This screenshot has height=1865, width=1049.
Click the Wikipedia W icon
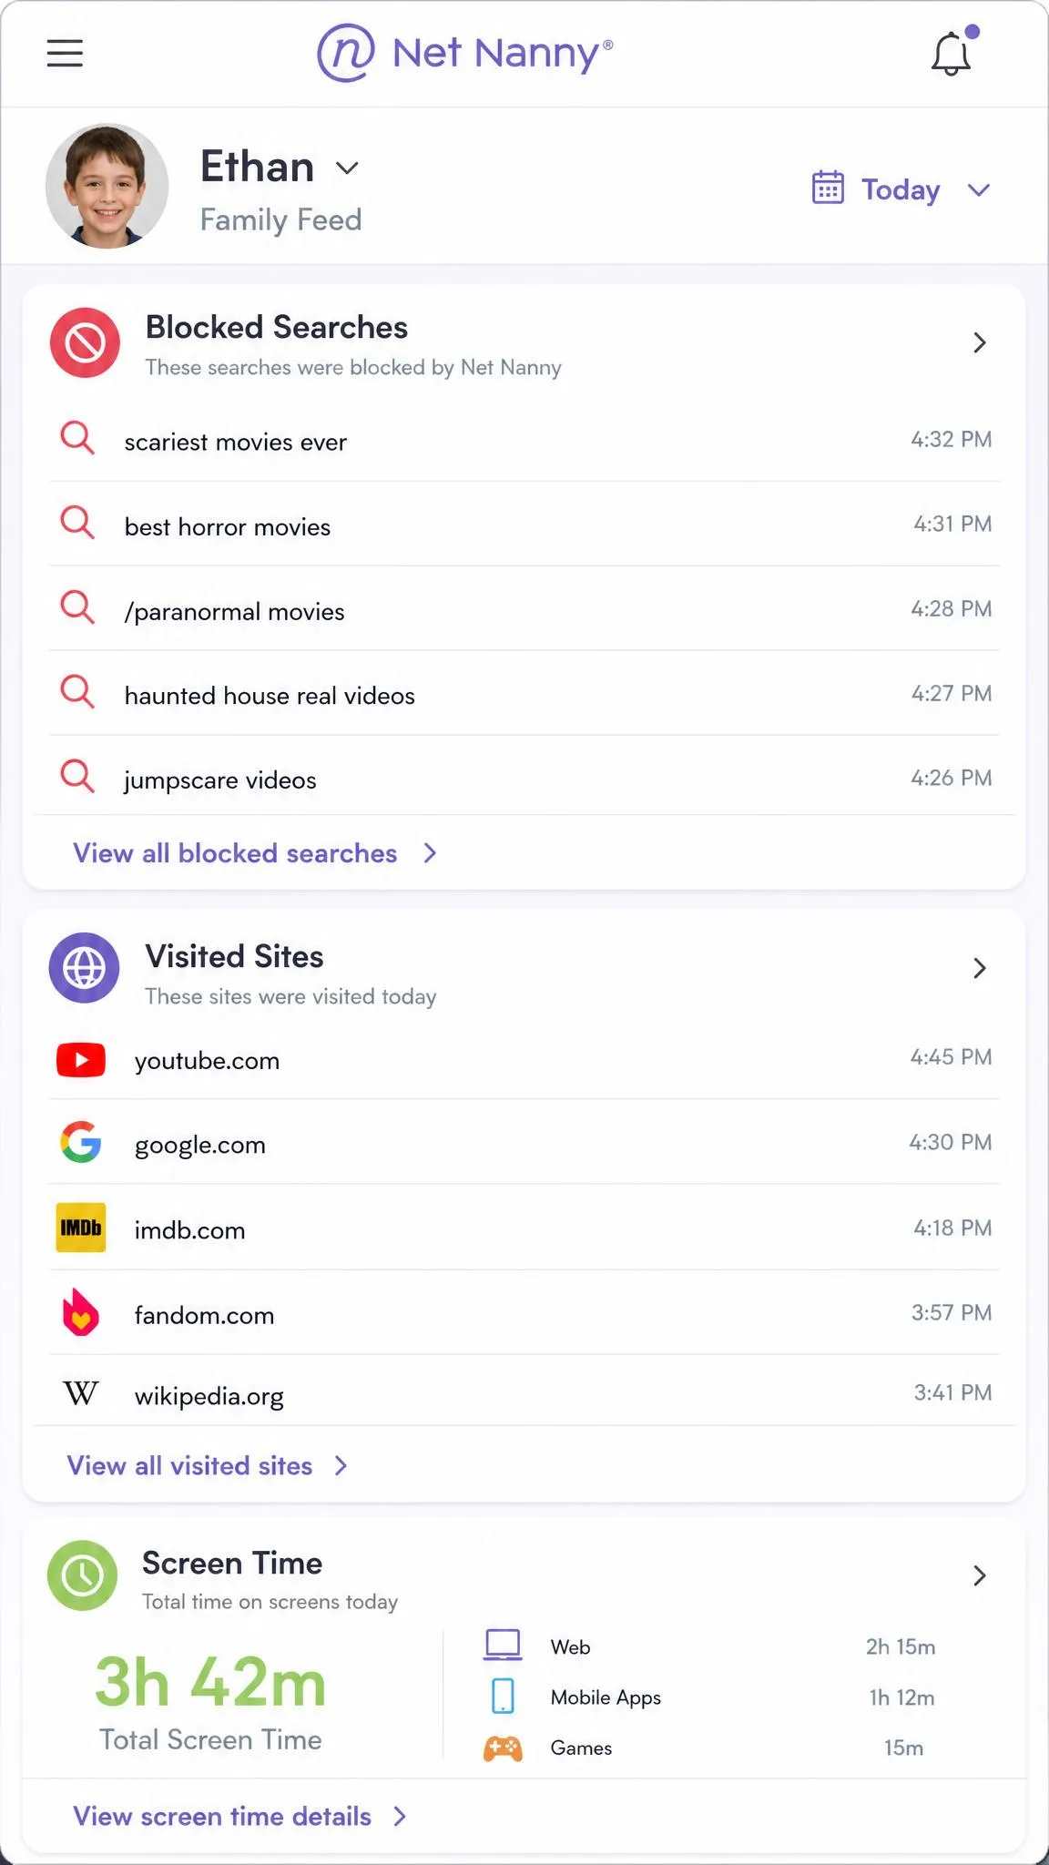[x=80, y=1393]
